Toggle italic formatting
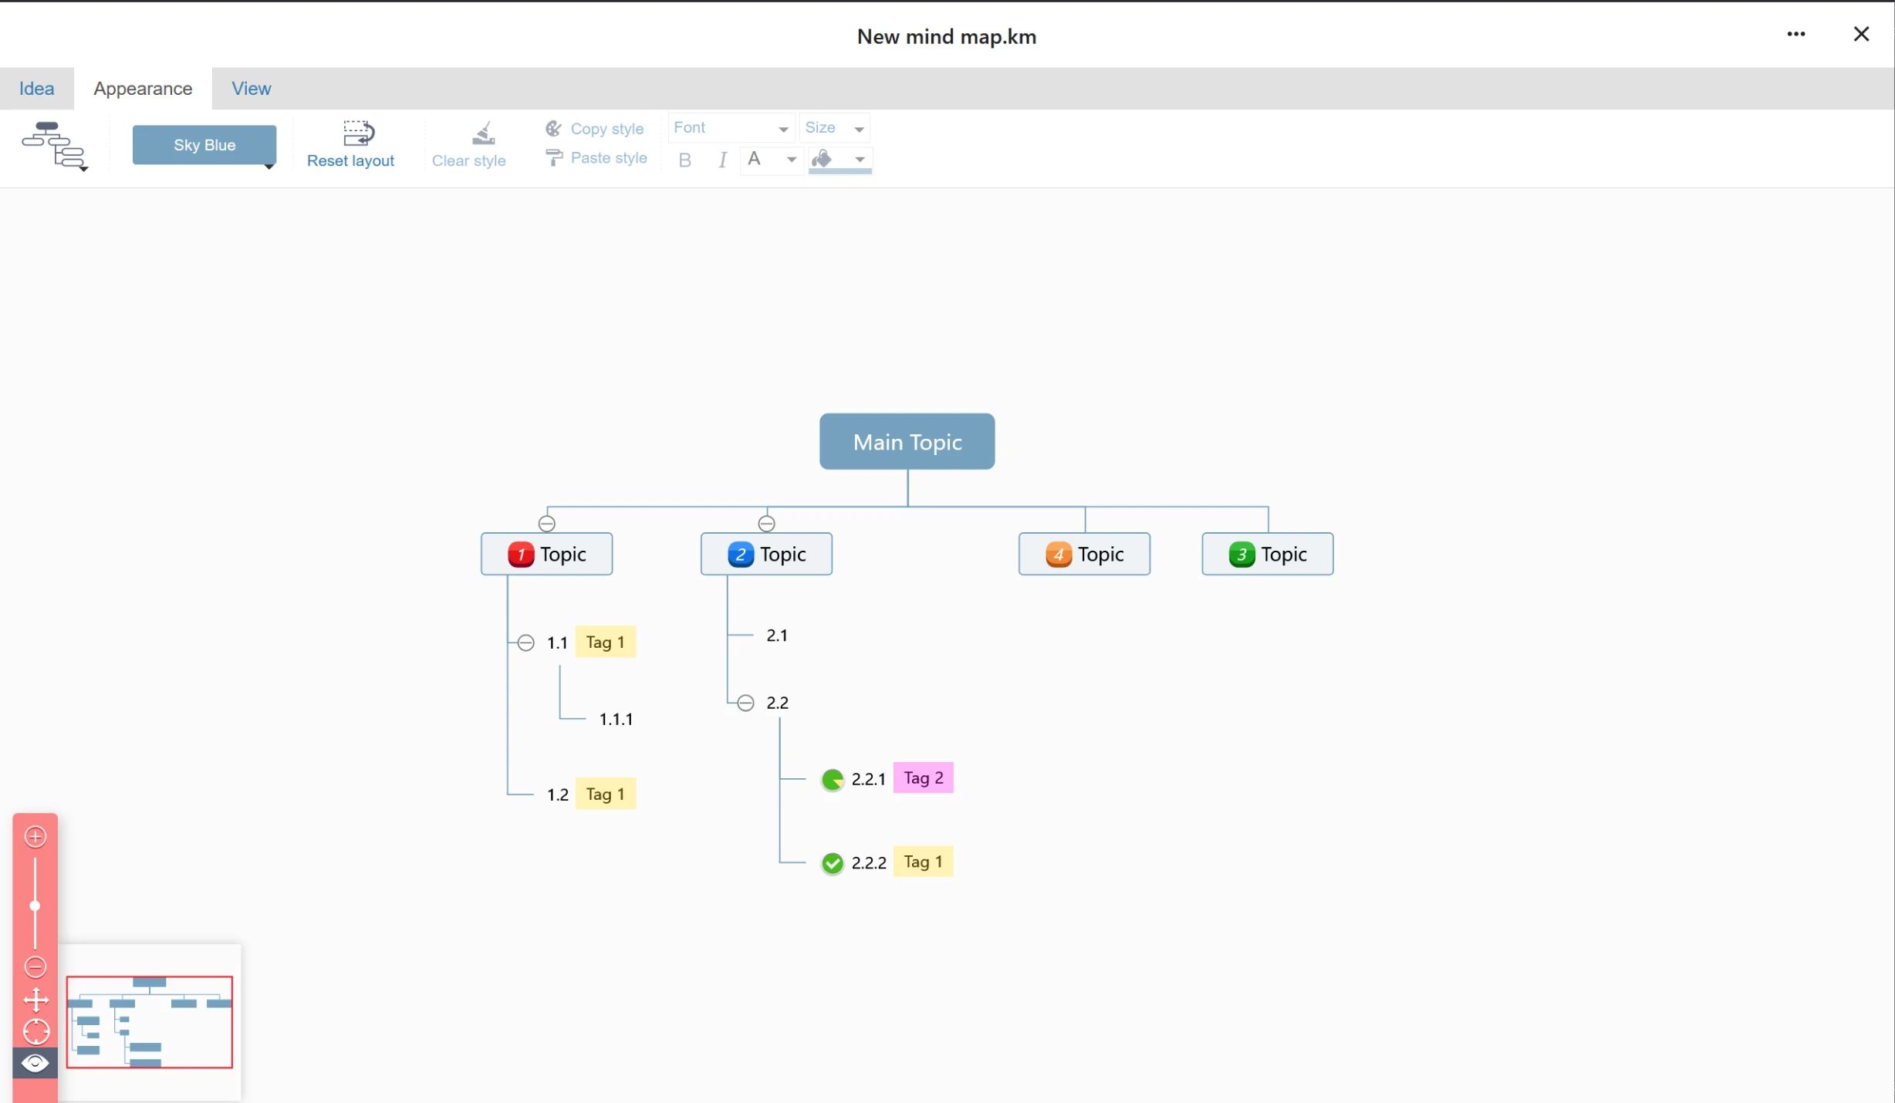This screenshot has height=1103, width=1895. (x=722, y=160)
